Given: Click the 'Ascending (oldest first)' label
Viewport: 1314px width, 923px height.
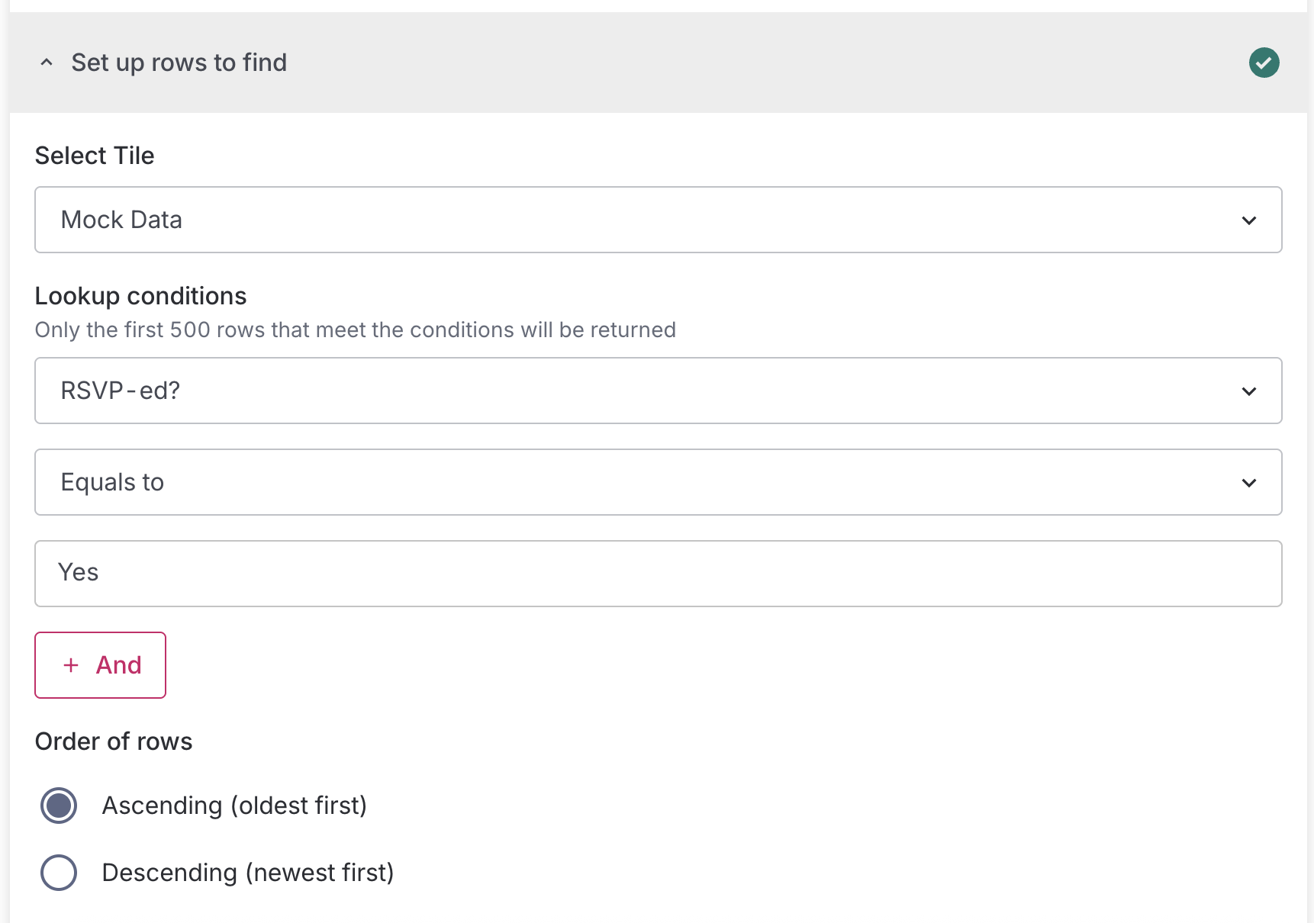Looking at the screenshot, I should click(x=234, y=806).
